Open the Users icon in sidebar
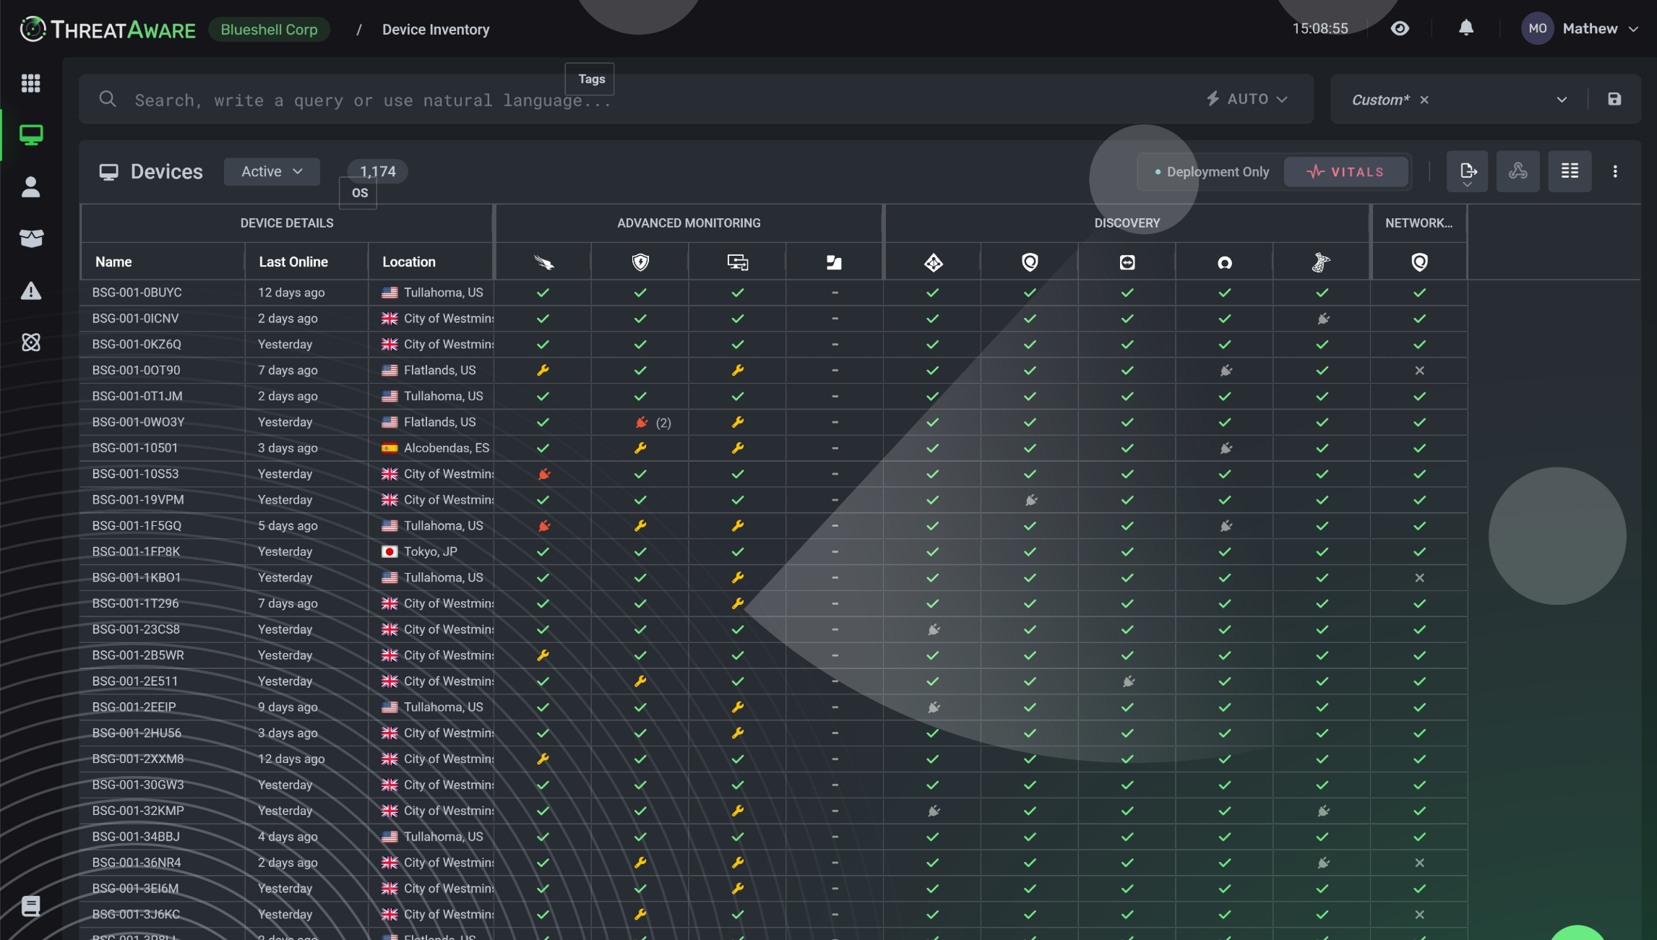Viewport: 1657px width, 940px height. pyautogui.click(x=30, y=187)
